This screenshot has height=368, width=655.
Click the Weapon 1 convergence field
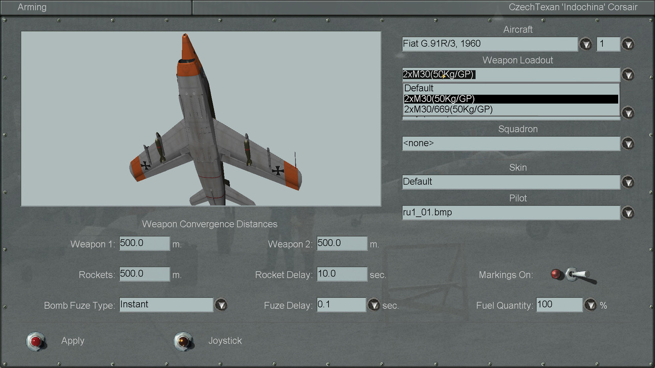pos(144,243)
